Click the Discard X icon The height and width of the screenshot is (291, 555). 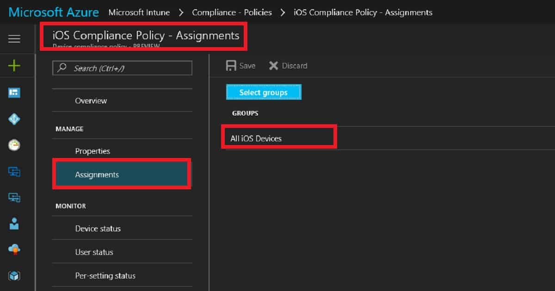pyautogui.click(x=274, y=66)
